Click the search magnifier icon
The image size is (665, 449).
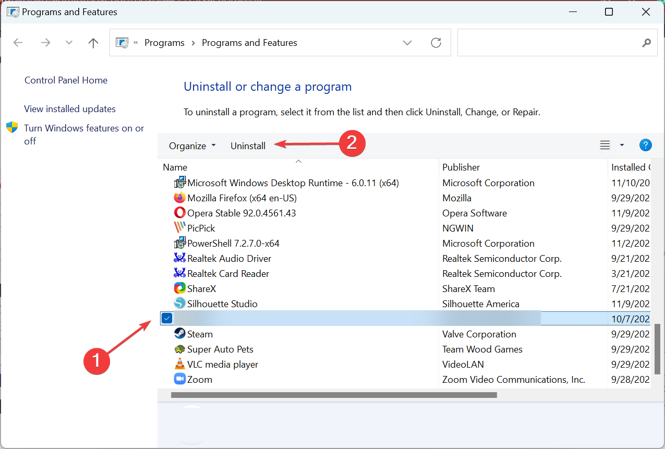(x=647, y=43)
